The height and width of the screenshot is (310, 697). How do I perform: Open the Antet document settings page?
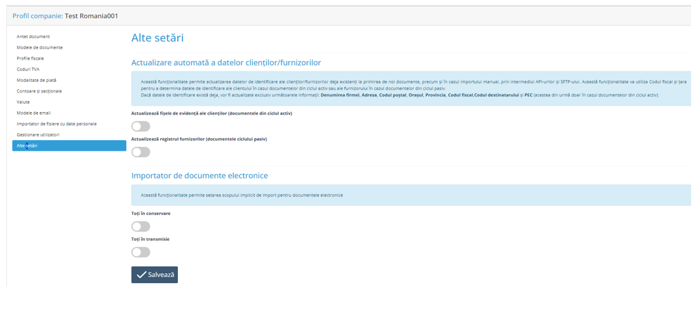33,37
